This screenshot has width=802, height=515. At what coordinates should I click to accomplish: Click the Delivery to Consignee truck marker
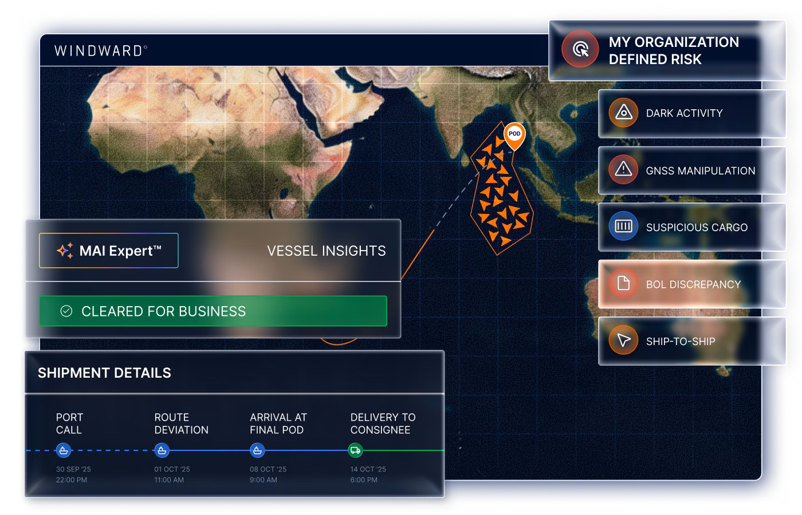click(x=356, y=450)
